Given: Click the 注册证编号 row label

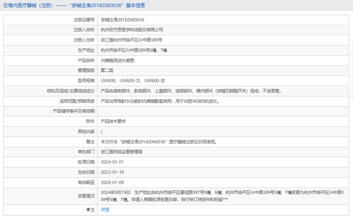Looking at the screenshot, I should click(x=84, y=20).
